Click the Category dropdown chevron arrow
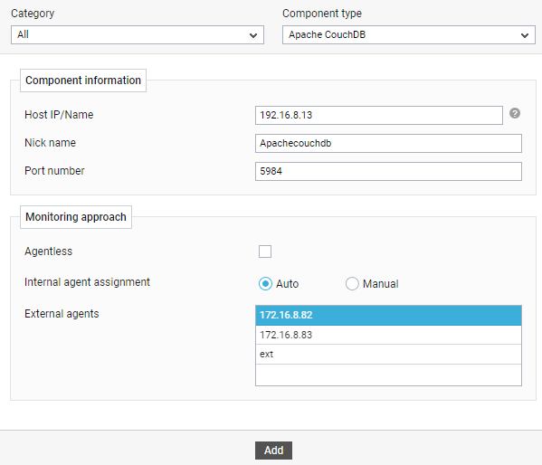The height and width of the screenshot is (465, 542). 253,35
